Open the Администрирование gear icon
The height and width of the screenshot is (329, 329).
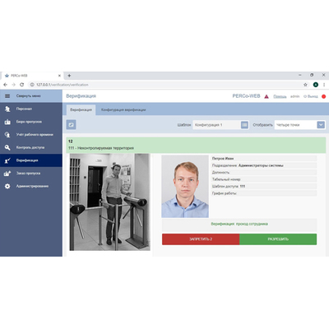tap(7, 186)
